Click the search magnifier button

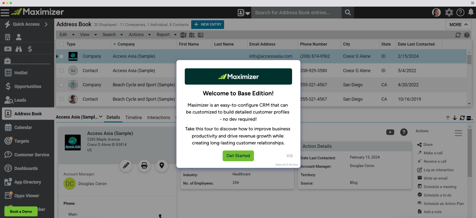pyautogui.click(x=348, y=12)
